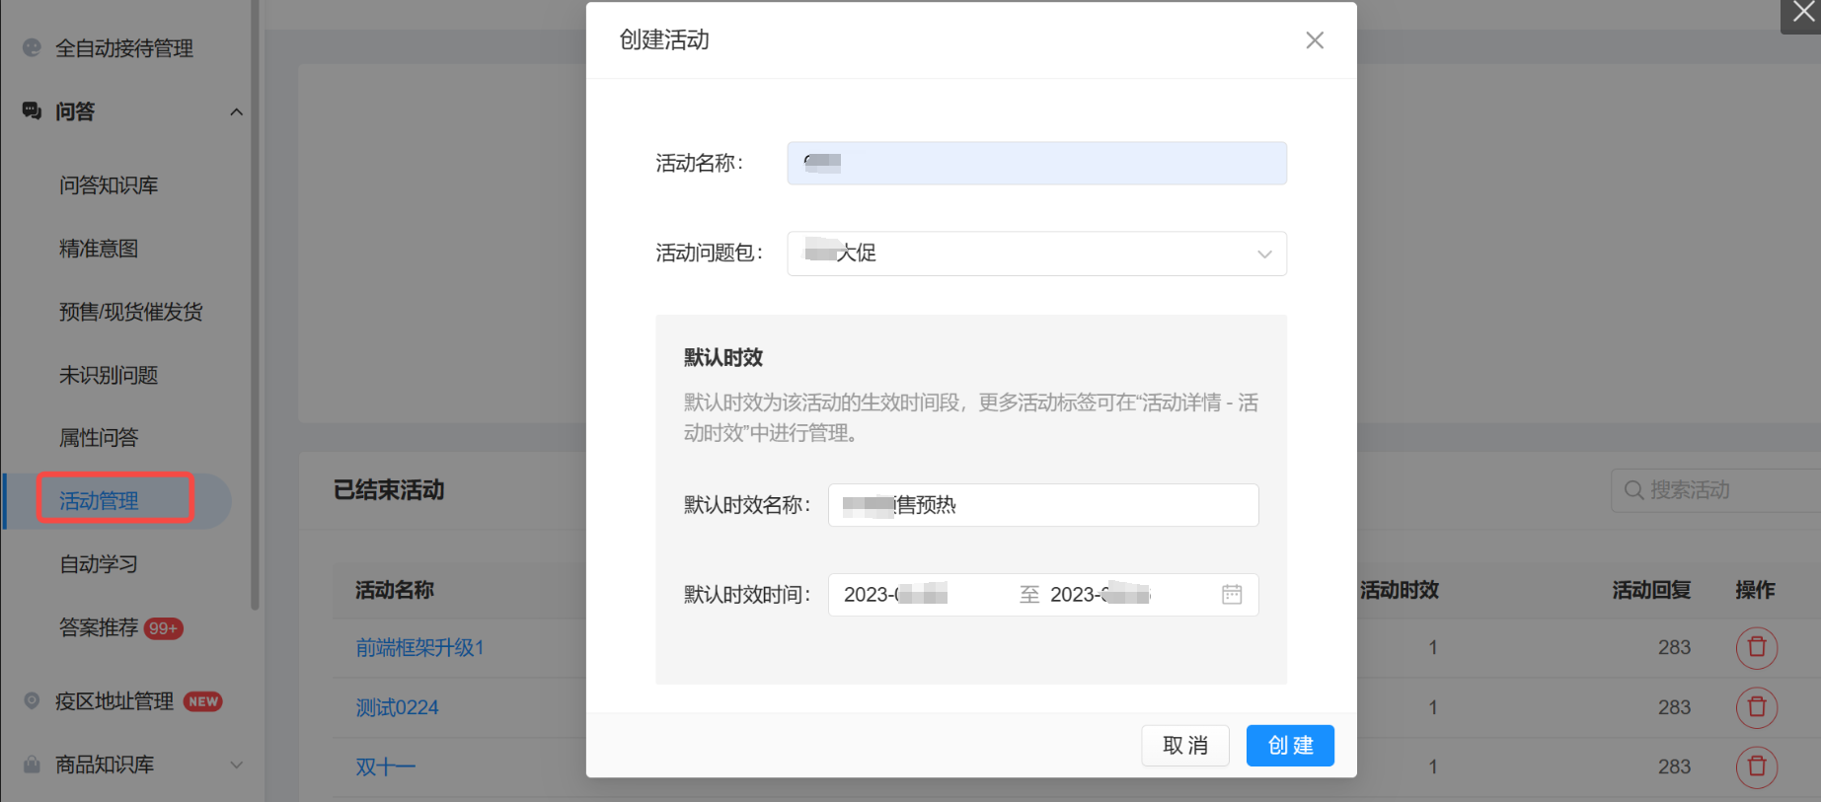
Task: Click 283 in the 前端框架升级1 row
Action: [x=1674, y=648]
